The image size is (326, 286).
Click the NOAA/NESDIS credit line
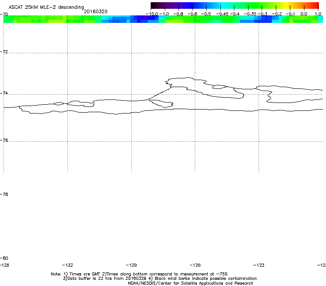[x=190, y=283]
